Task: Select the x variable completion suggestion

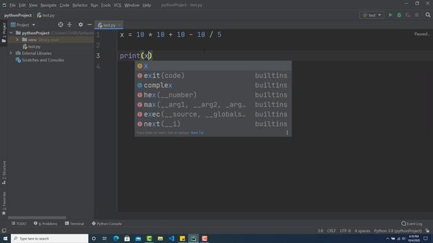Action: tap(213, 66)
